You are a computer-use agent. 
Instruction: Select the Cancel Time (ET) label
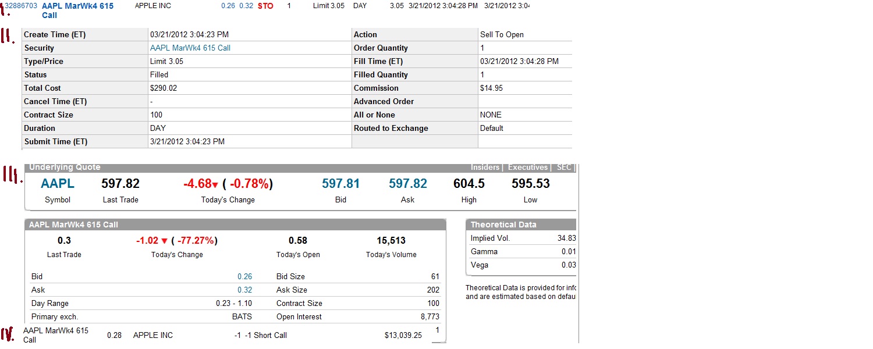pyautogui.click(x=55, y=102)
